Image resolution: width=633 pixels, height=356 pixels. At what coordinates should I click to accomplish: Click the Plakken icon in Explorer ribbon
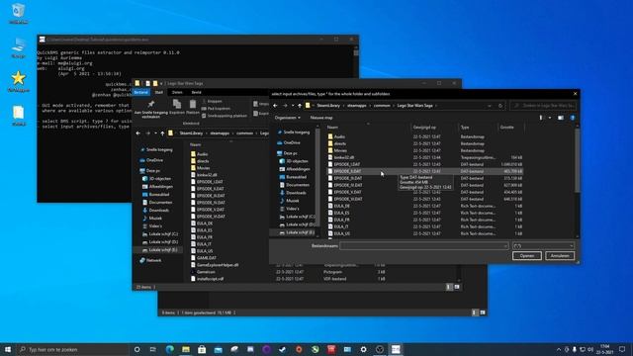pos(193,105)
